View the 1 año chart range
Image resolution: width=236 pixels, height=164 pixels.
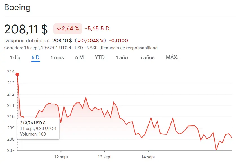click(x=122, y=57)
